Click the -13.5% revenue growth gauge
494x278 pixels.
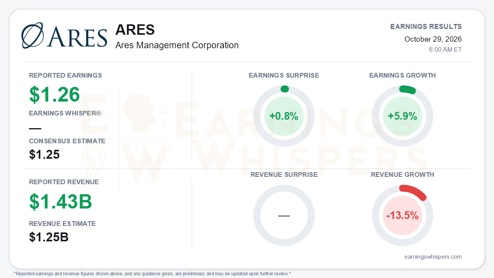[403, 215]
